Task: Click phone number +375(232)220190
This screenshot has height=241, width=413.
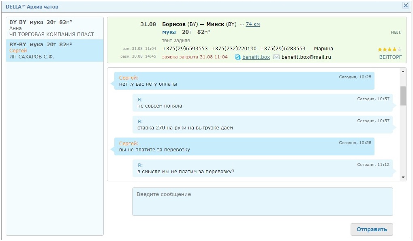Action: pyautogui.click(x=233, y=49)
